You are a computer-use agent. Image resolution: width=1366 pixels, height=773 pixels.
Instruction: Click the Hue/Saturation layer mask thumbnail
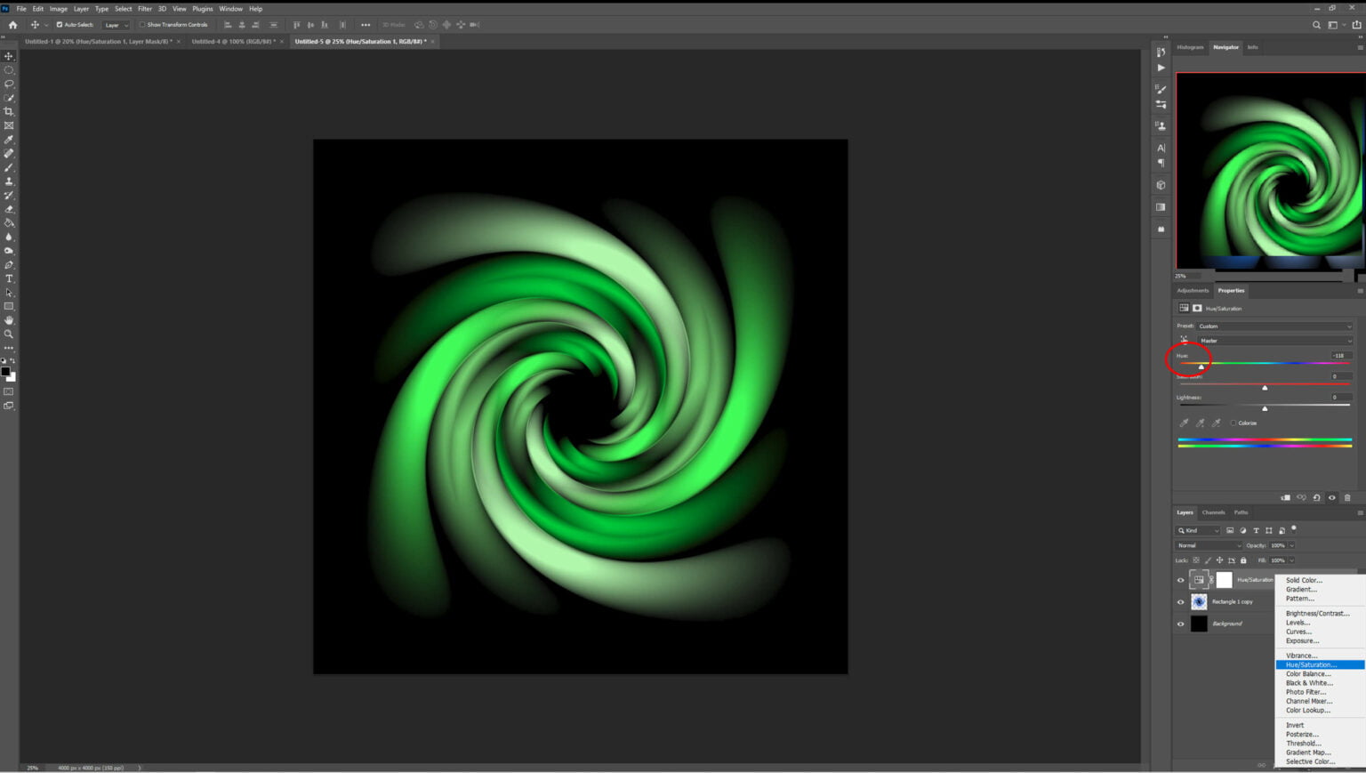pos(1223,579)
